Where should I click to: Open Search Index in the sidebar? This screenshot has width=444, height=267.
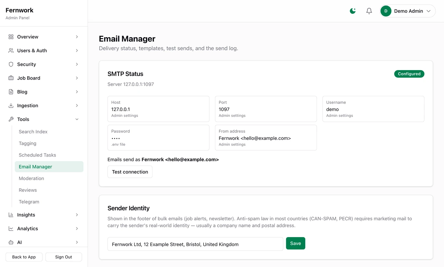click(x=49, y=132)
